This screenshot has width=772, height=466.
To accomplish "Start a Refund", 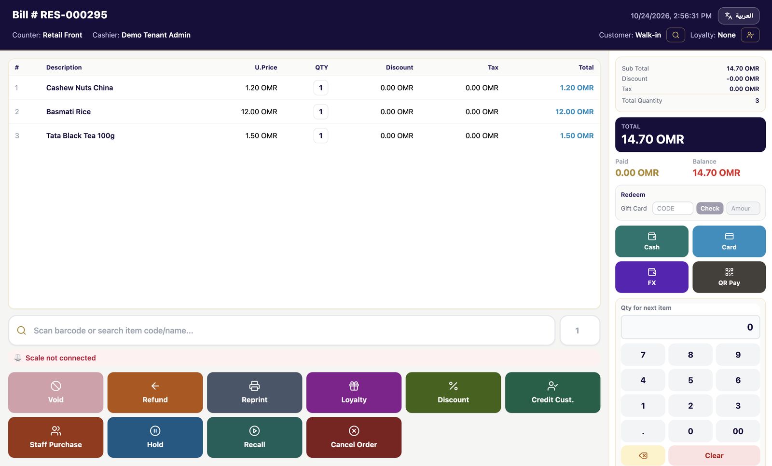I will tap(155, 392).
